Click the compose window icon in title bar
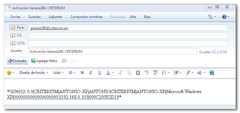Viewport: 240px width, 113px height. click(x=8, y=8)
